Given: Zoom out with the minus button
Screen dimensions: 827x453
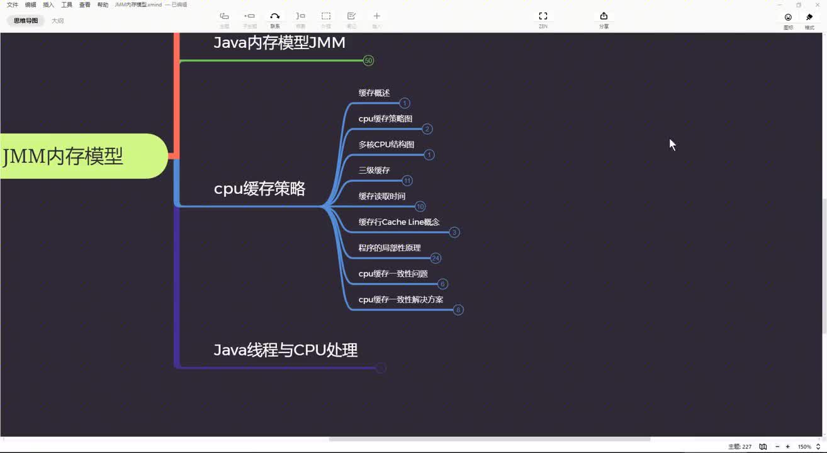Looking at the screenshot, I should (777, 447).
